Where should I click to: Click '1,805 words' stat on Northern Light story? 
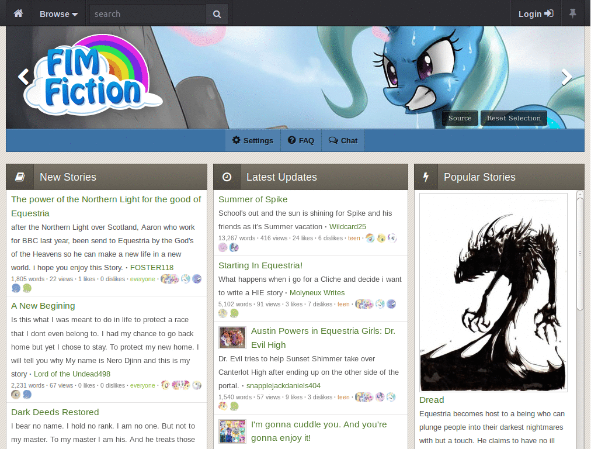(28, 279)
